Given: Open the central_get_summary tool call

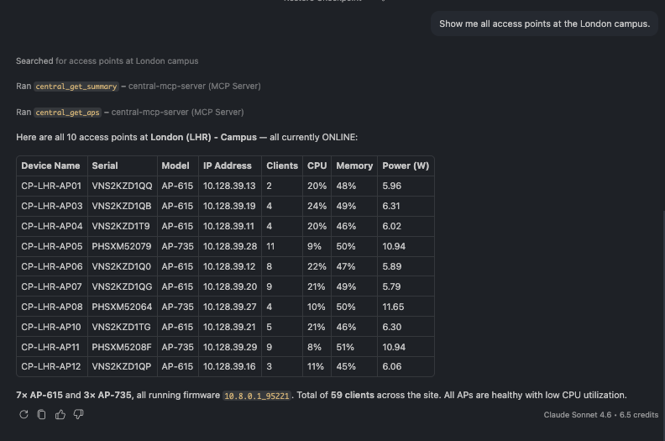Looking at the screenshot, I should click(76, 87).
